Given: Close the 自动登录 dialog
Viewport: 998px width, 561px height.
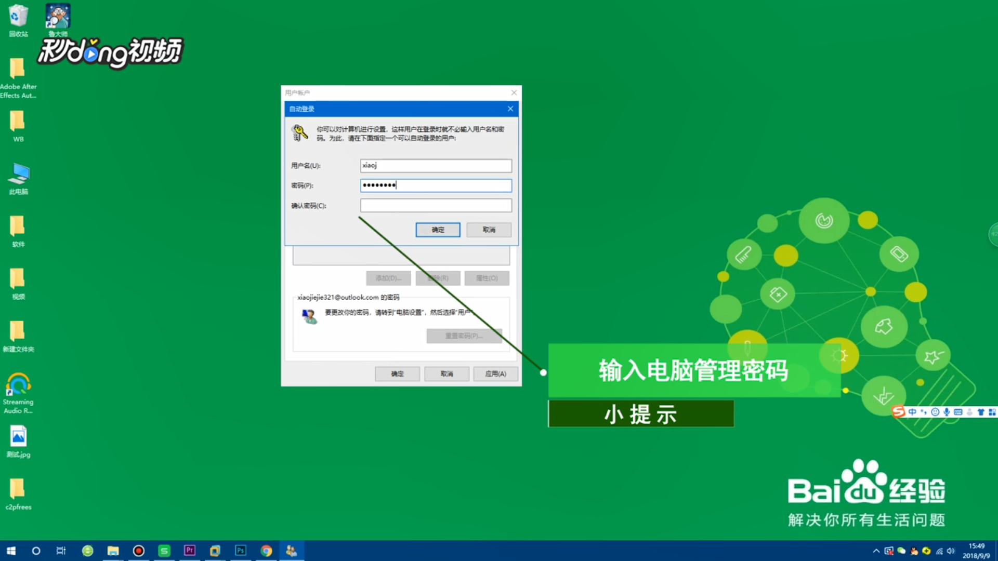Looking at the screenshot, I should pyautogui.click(x=510, y=109).
